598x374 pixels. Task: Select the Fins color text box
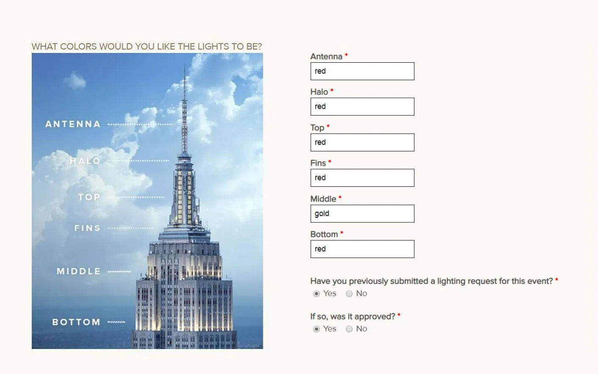[x=362, y=178]
